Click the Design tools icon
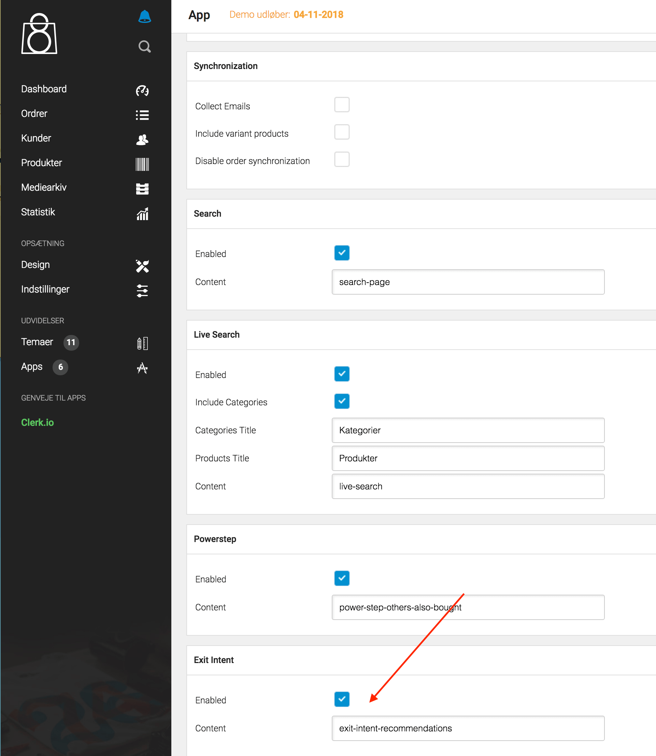This screenshot has height=756, width=656. coord(142,266)
